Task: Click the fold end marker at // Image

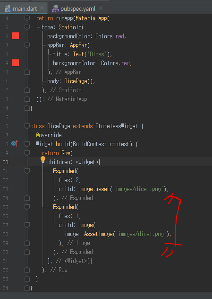Action: click(x=27, y=243)
